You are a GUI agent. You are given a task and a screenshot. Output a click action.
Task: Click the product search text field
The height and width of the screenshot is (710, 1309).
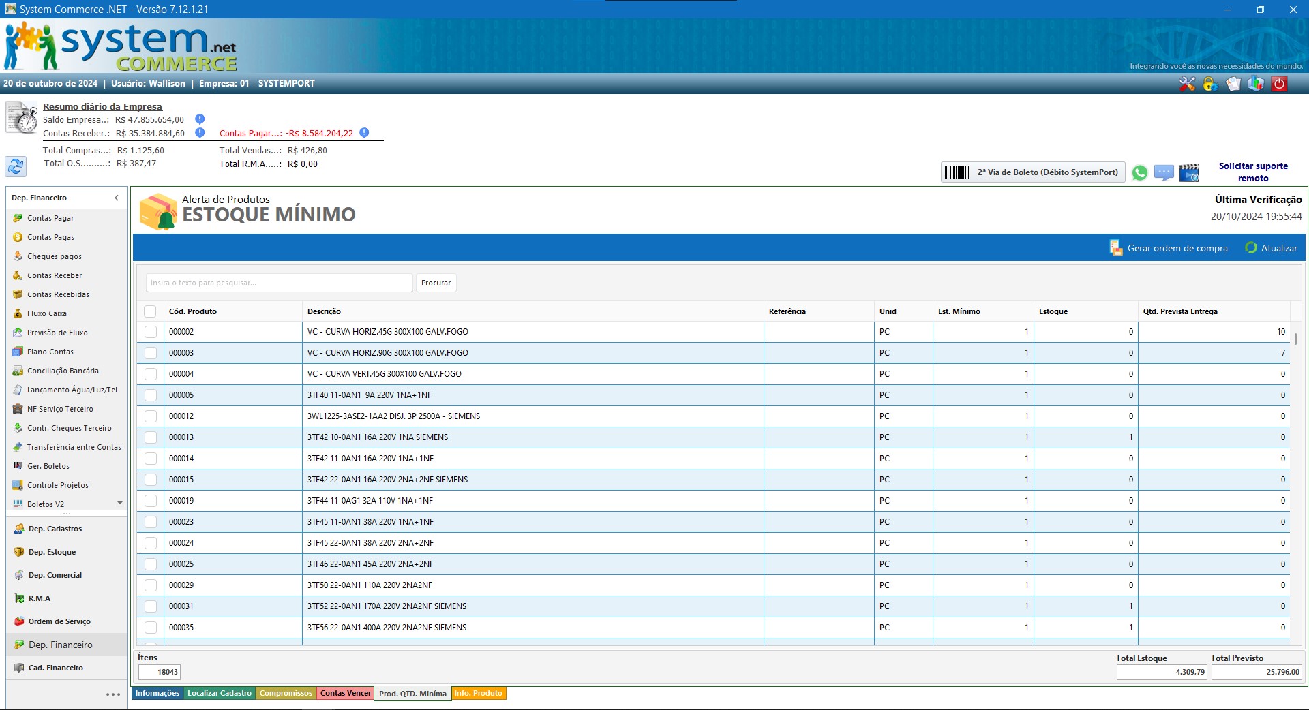(279, 283)
